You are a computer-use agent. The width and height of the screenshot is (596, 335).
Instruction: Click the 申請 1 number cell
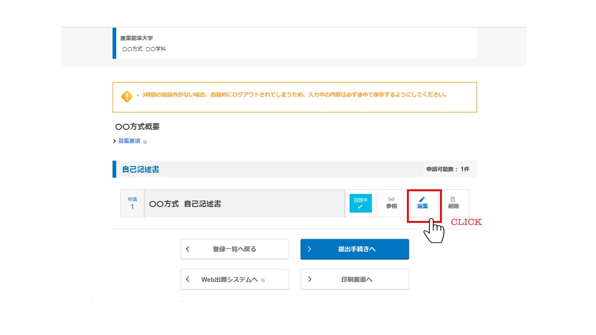click(132, 203)
